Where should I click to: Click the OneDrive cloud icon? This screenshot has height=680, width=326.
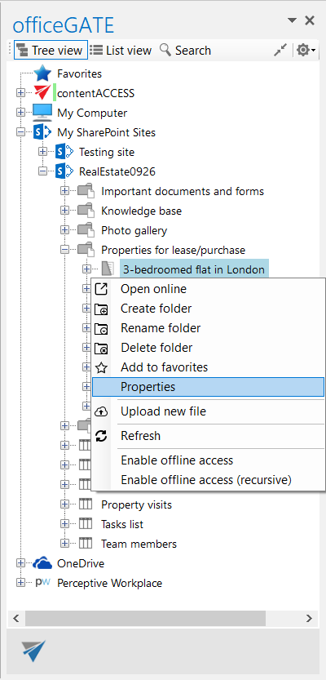pos(42,563)
